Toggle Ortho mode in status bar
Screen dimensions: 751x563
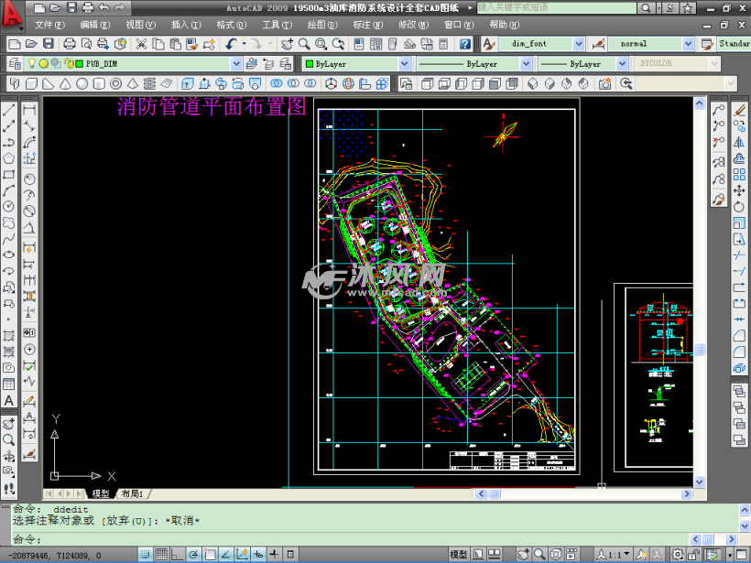(178, 554)
